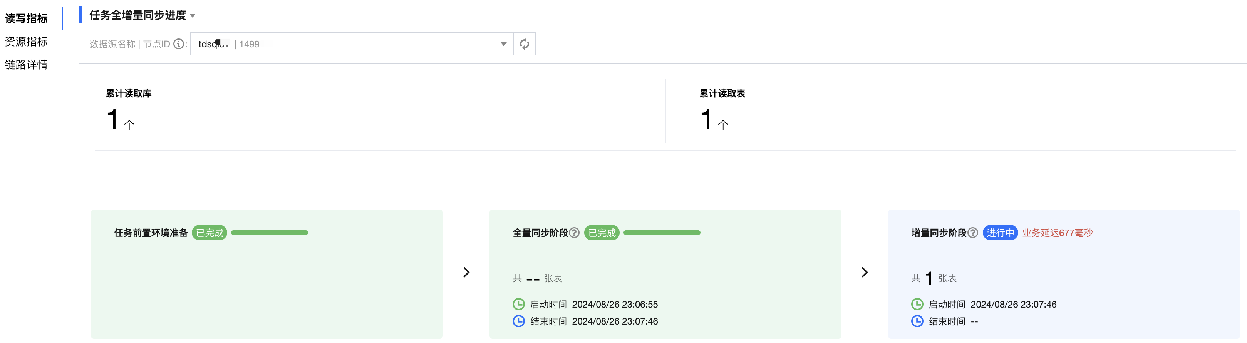The image size is (1247, 343).
Task: Click the 进行中 status badge
Action: 1000,233
